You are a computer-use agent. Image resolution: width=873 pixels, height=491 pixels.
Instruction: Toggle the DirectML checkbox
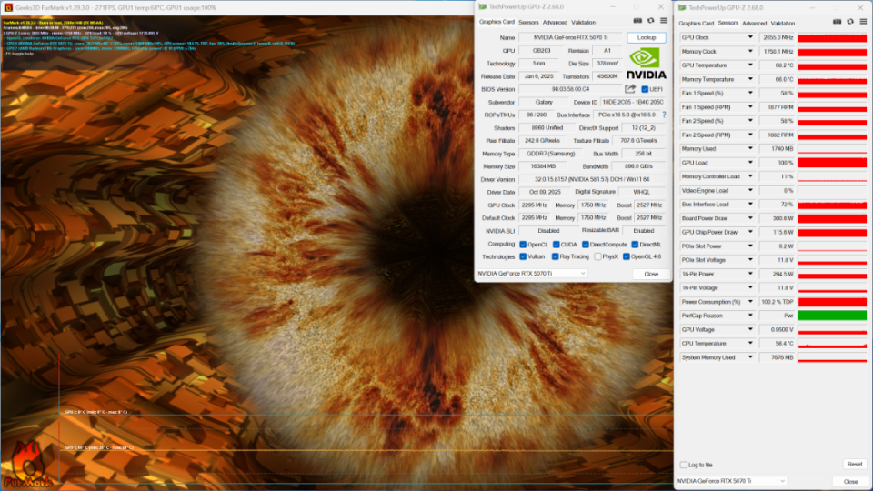click(x=635, y=245)
